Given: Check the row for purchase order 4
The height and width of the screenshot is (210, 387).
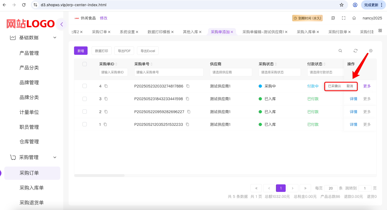Looking at the screenshot, I should pos(85,86).
